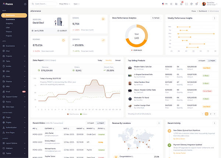
Task: Open the notifications bell
Action: click(182, 4)
